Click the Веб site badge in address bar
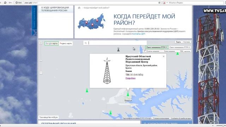This screenshot has height=127, width=226. 19,3
